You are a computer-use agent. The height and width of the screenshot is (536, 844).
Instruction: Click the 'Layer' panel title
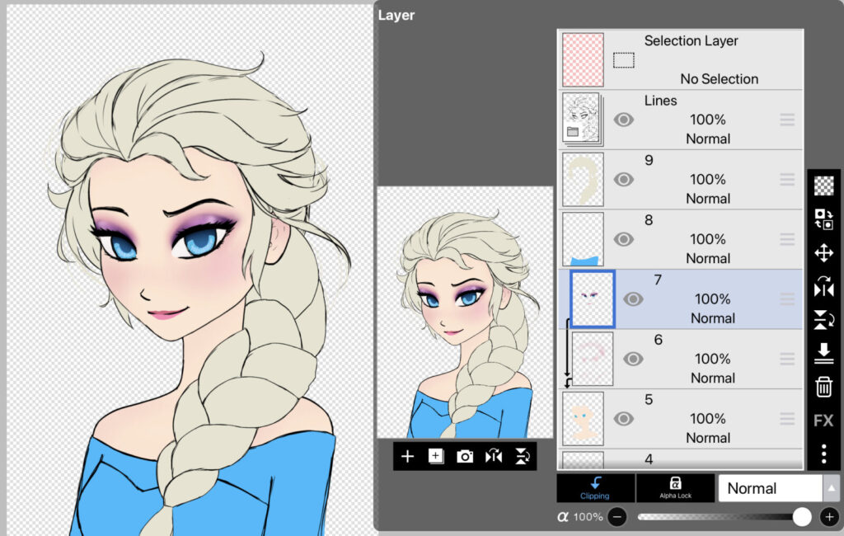(396, 15)
